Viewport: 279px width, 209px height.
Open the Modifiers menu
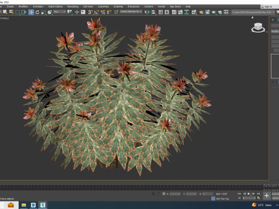pos(23,6)
